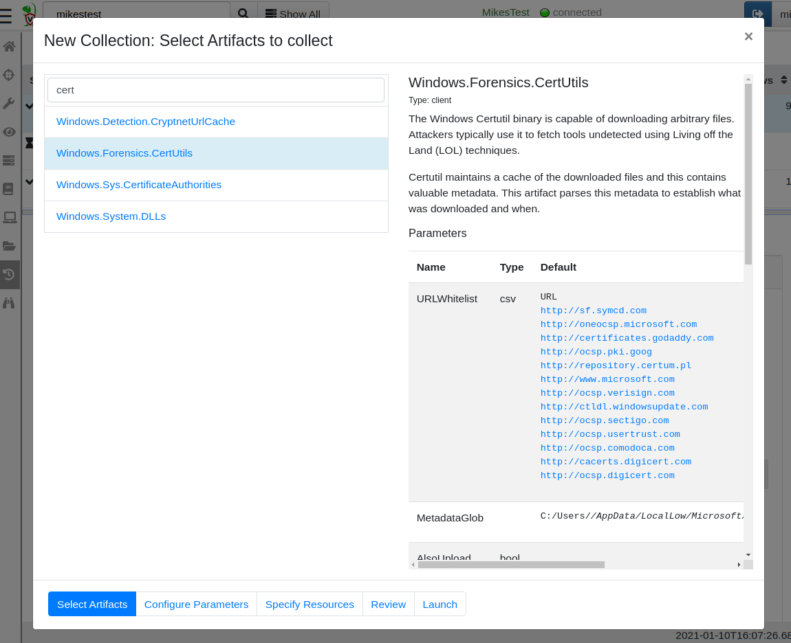Screen dimensions: 791x643
Task: Open the Review step
Action: 388,605
